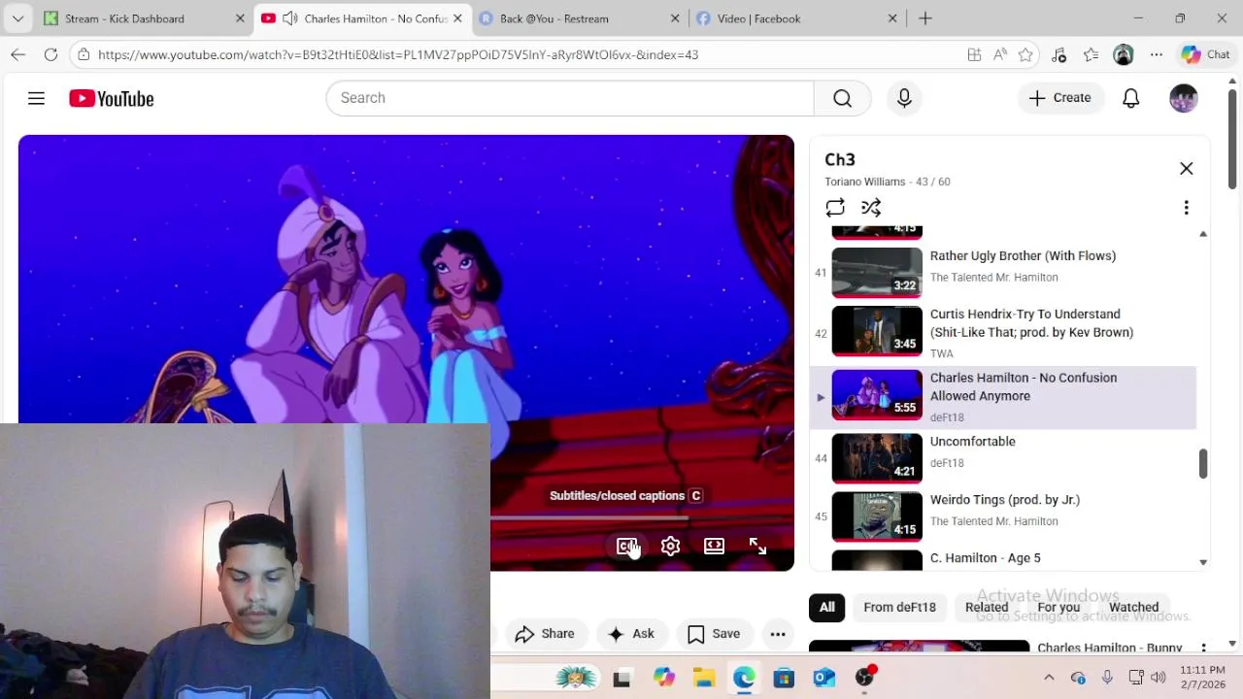The image size is (1243, 699).
Task: Switch to Video | Facebook tab
Action: point(796,18)
